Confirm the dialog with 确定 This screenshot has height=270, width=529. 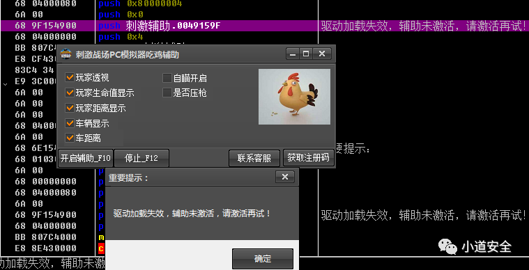click(x=263, y=259)
